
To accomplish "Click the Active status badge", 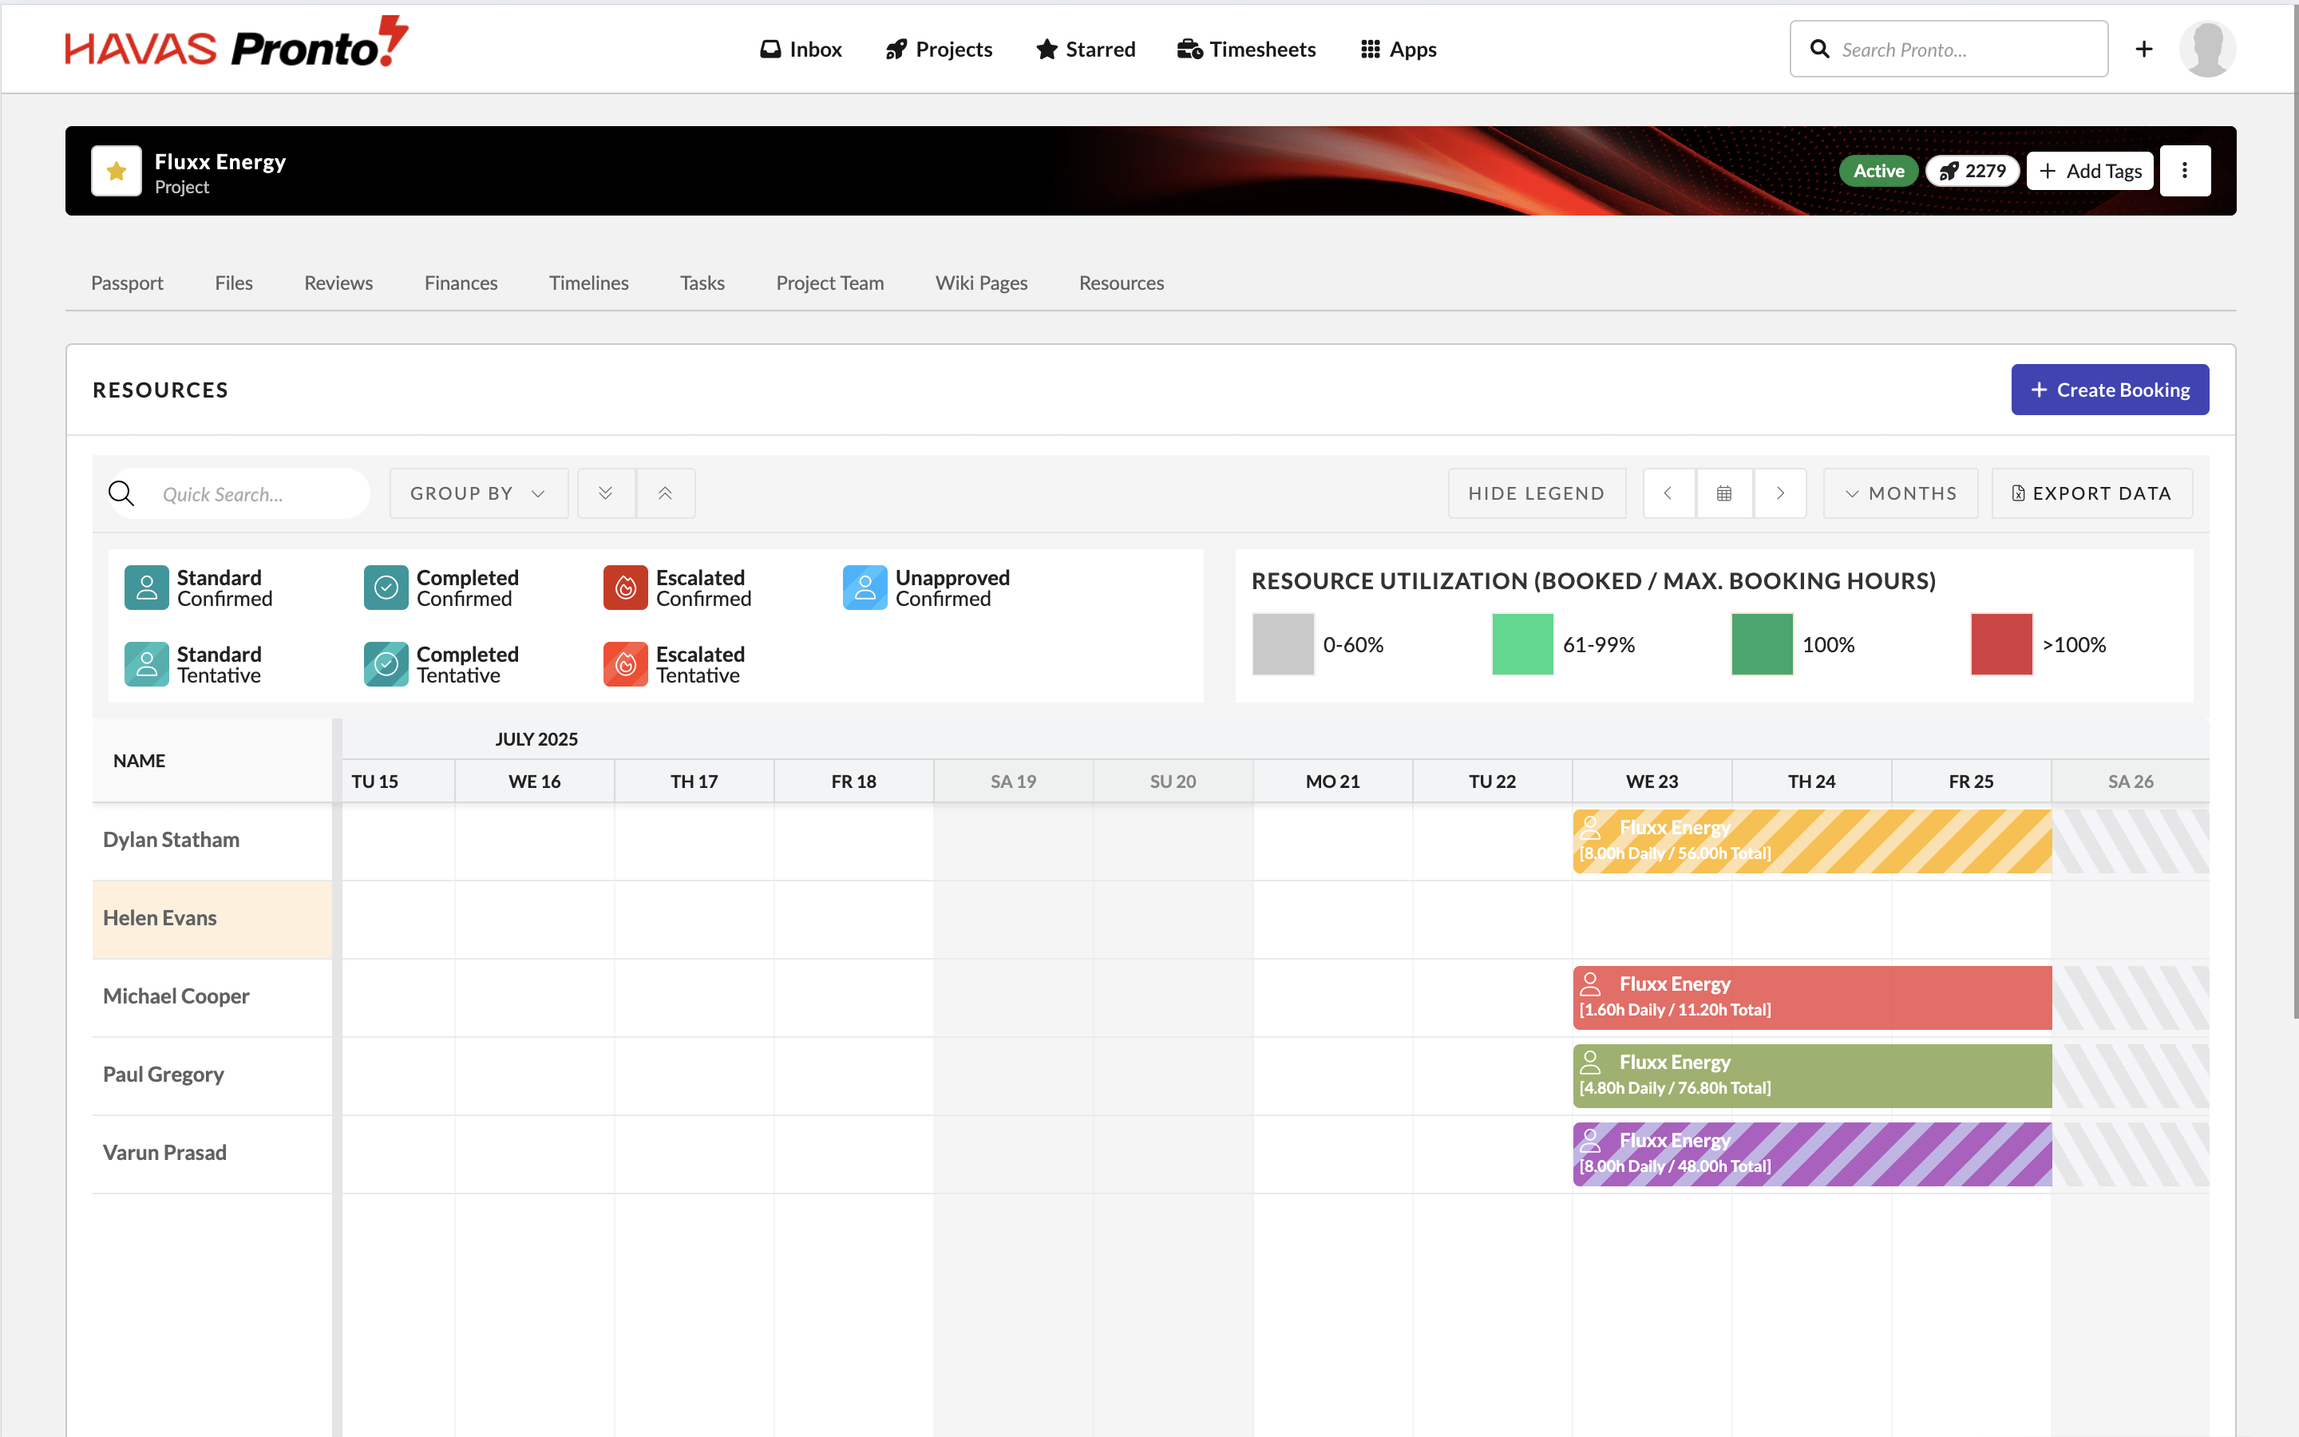I will pyautogui.click(x=1878, y=171).
